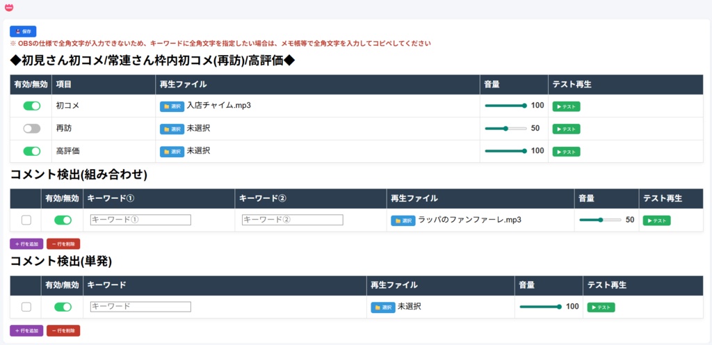
Task: Click the ◆初見さん初コメ section heading
Action: tap(152, 61)
